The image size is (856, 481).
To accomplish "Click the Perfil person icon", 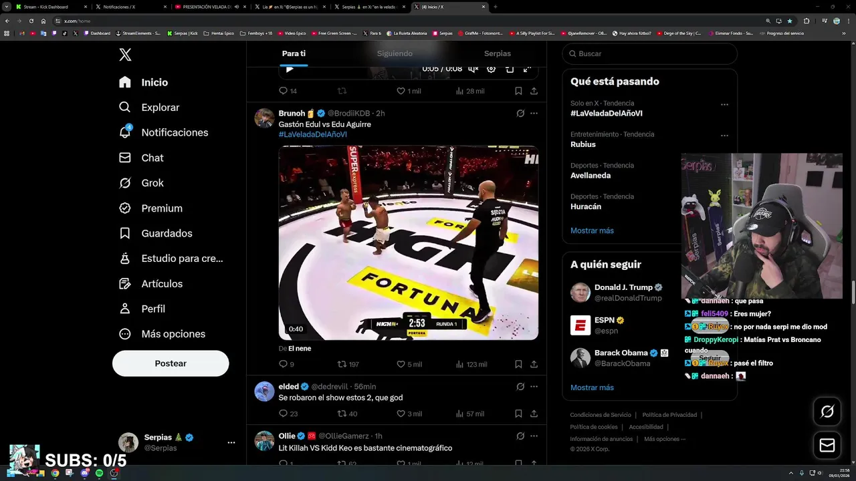I will tap(125, 309).
